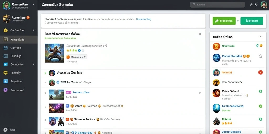Click the orange avatar on Nomionutot row
The image size is (269, 134).
point(216,46)
